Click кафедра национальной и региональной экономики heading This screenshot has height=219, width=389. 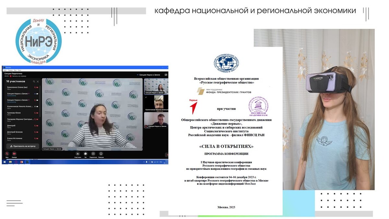point(255,11)
